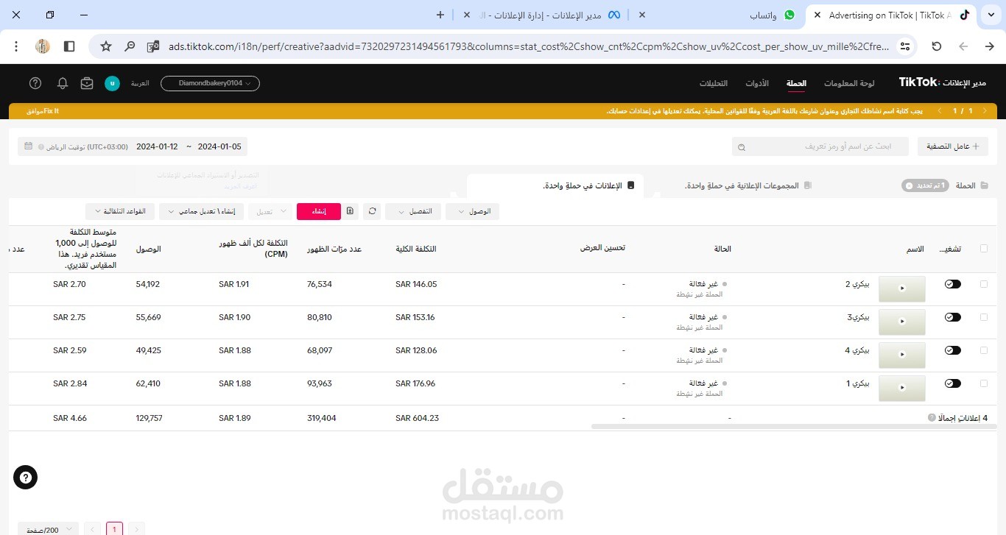Image resolution: width=1006 pixels, height=535 pixels.
Task: Open a new browser tab with plus icon
Action: (440, 15)
